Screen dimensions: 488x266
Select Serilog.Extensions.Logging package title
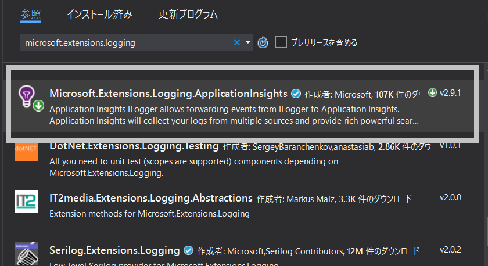(114, 250)
